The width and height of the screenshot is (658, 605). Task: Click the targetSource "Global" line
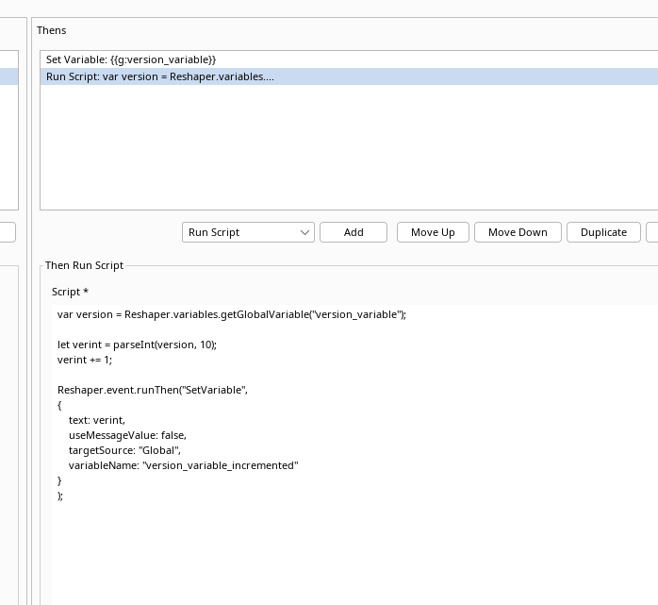point(124,451)
